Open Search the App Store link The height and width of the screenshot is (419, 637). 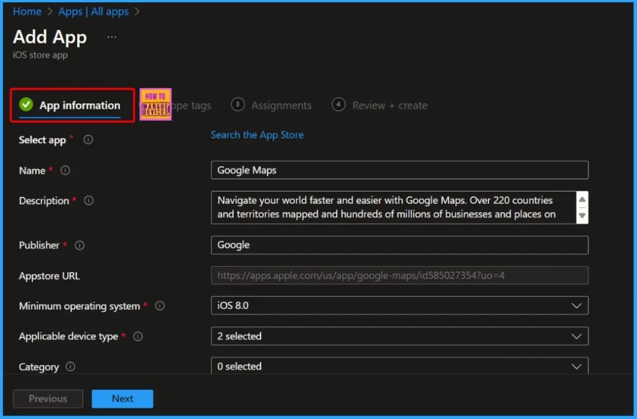click(257, 135)
